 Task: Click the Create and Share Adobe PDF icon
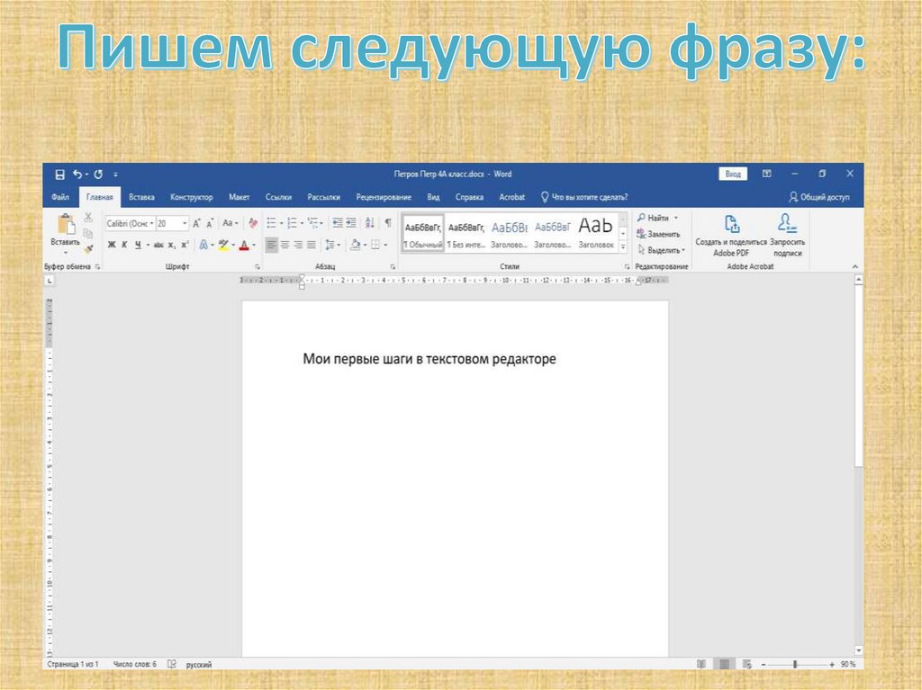tap(731, 225)
